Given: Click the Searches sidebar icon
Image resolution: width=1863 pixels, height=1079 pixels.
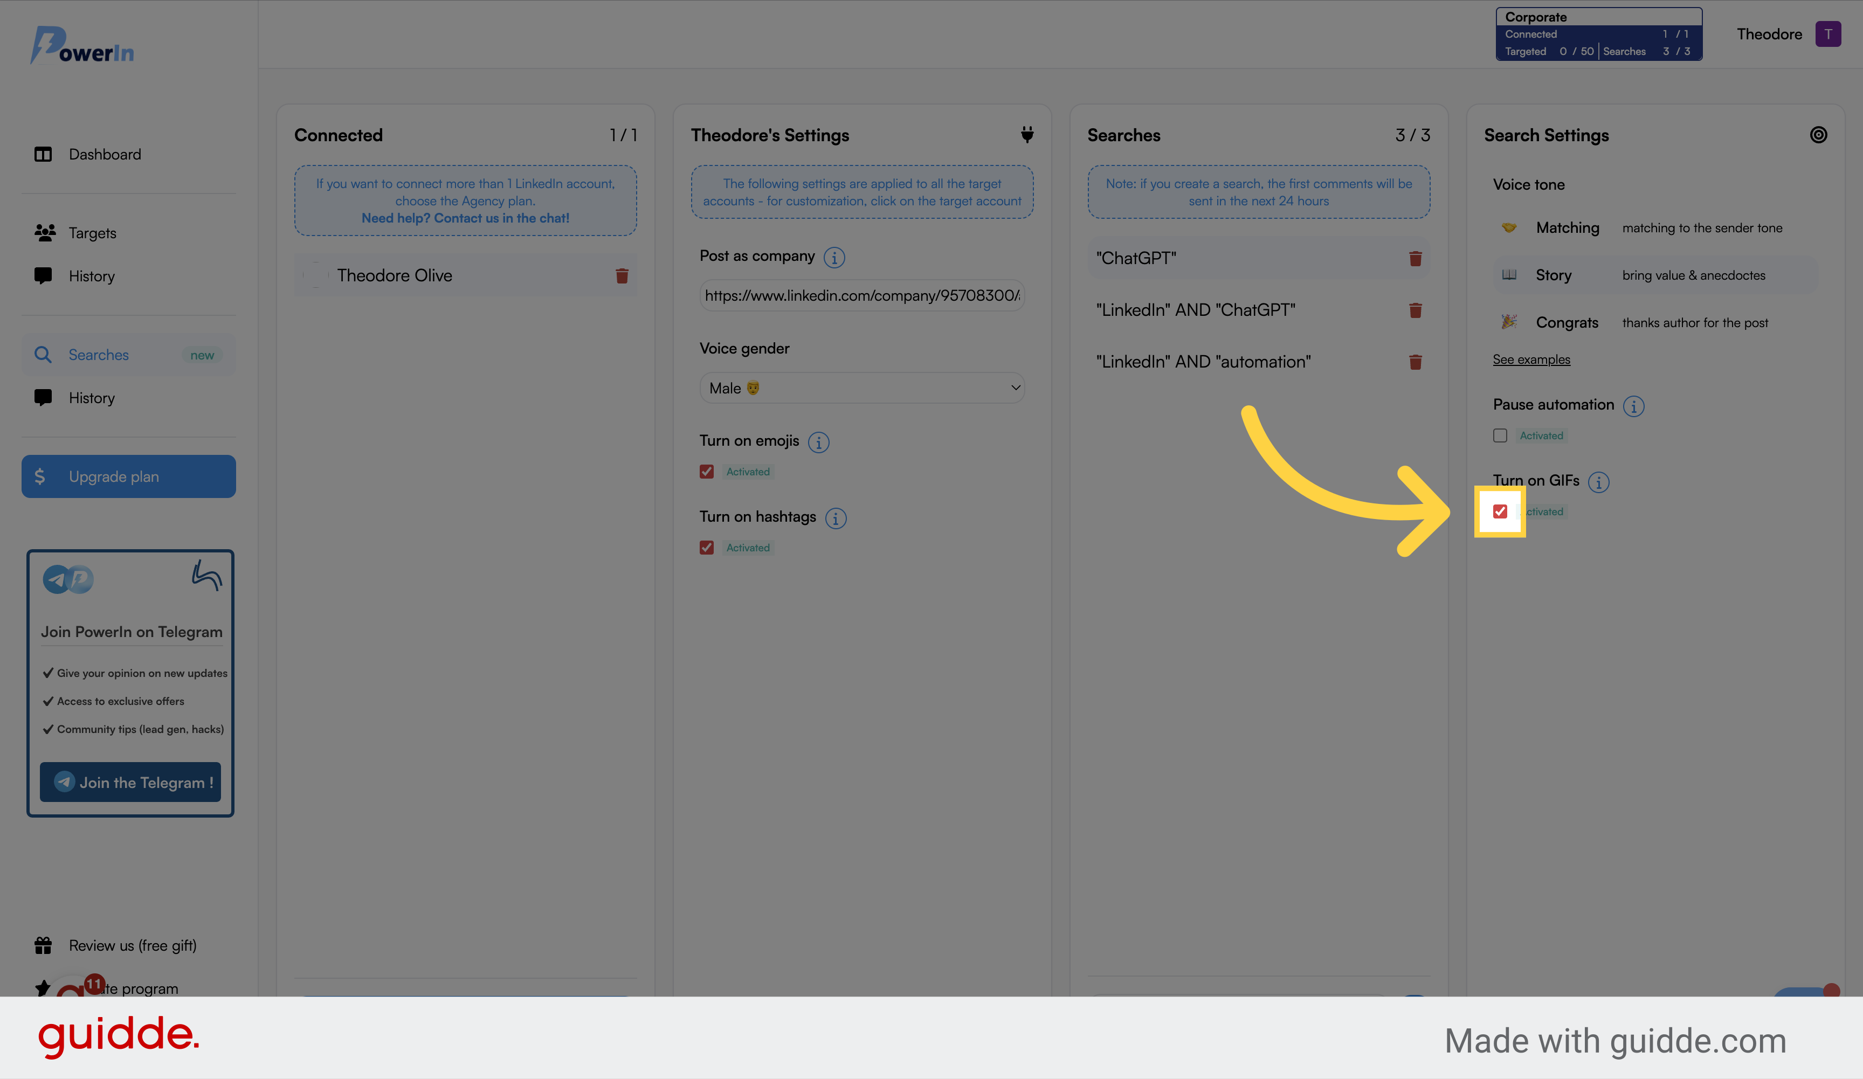Looking at the screenshot, I should (45, 353).
